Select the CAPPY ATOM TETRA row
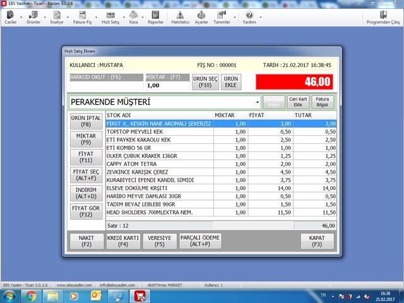Viewport: 404px width, 303px height. 221,164
